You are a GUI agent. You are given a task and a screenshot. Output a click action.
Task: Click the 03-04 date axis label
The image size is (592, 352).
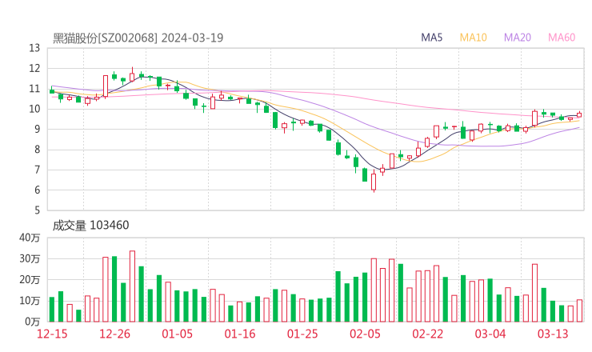pos(490,334)
